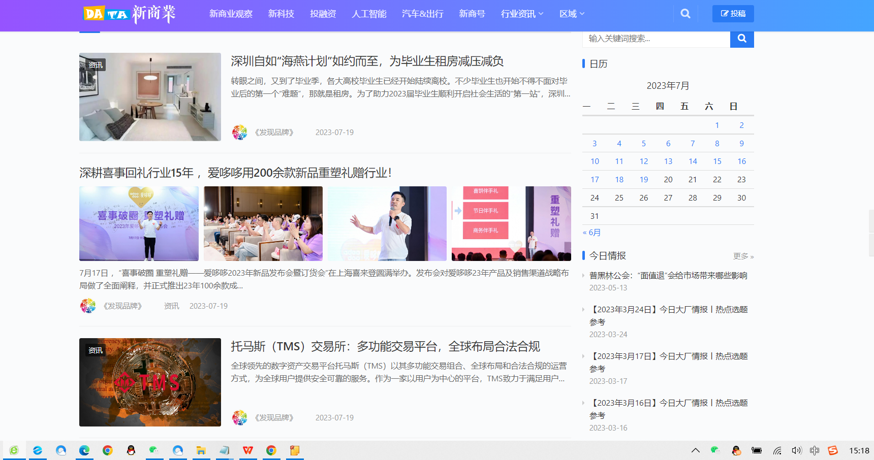Click the 发现品牌 avatar under the 深圳自如 article

[x=239, y=133]
